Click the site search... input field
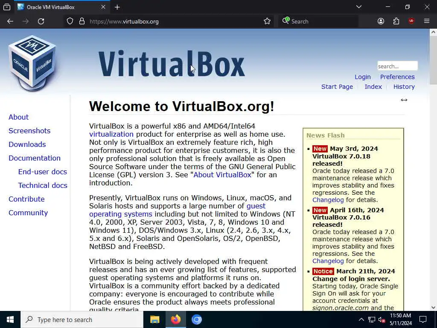The image size is (437, 328). point(397,66)
